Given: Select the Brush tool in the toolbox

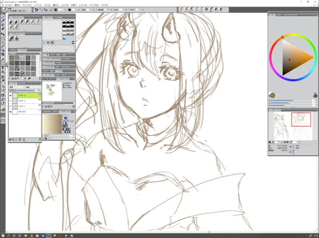Looking at the screenshot, I should pyautogui.click(x=3, y=17).
